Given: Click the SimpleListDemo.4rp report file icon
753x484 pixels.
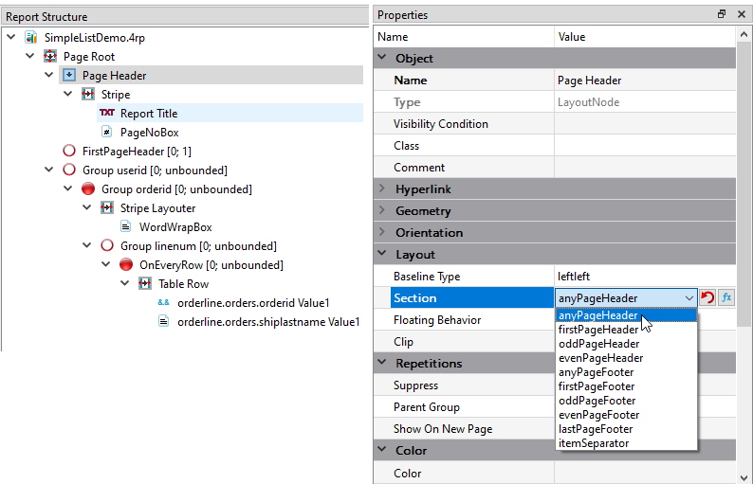Looking at the screenshot, I should click(x=31, y=38).
